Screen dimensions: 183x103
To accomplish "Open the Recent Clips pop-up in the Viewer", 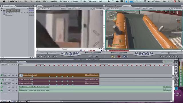I will click(90, 57).
